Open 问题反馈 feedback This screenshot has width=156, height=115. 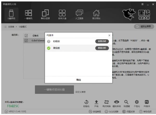pyautogui.click(x=128, y=112)
